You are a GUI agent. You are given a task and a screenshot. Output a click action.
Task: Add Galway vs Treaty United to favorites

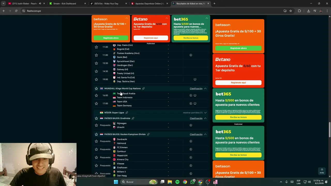click(96, 71)
